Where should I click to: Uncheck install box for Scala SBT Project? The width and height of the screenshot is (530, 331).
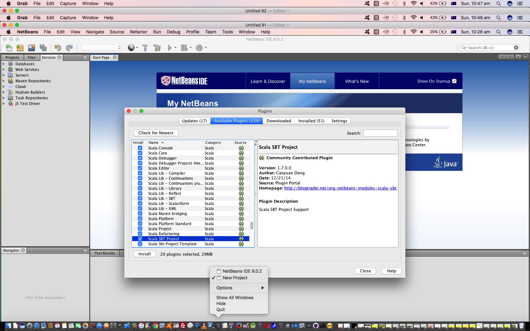click(x=140, y=239)
